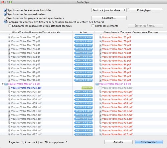Collapse the 'Vous et Votre Mac n° 1 à 50' folder triangle
This screenshot has height=148, width=167.
3,84
